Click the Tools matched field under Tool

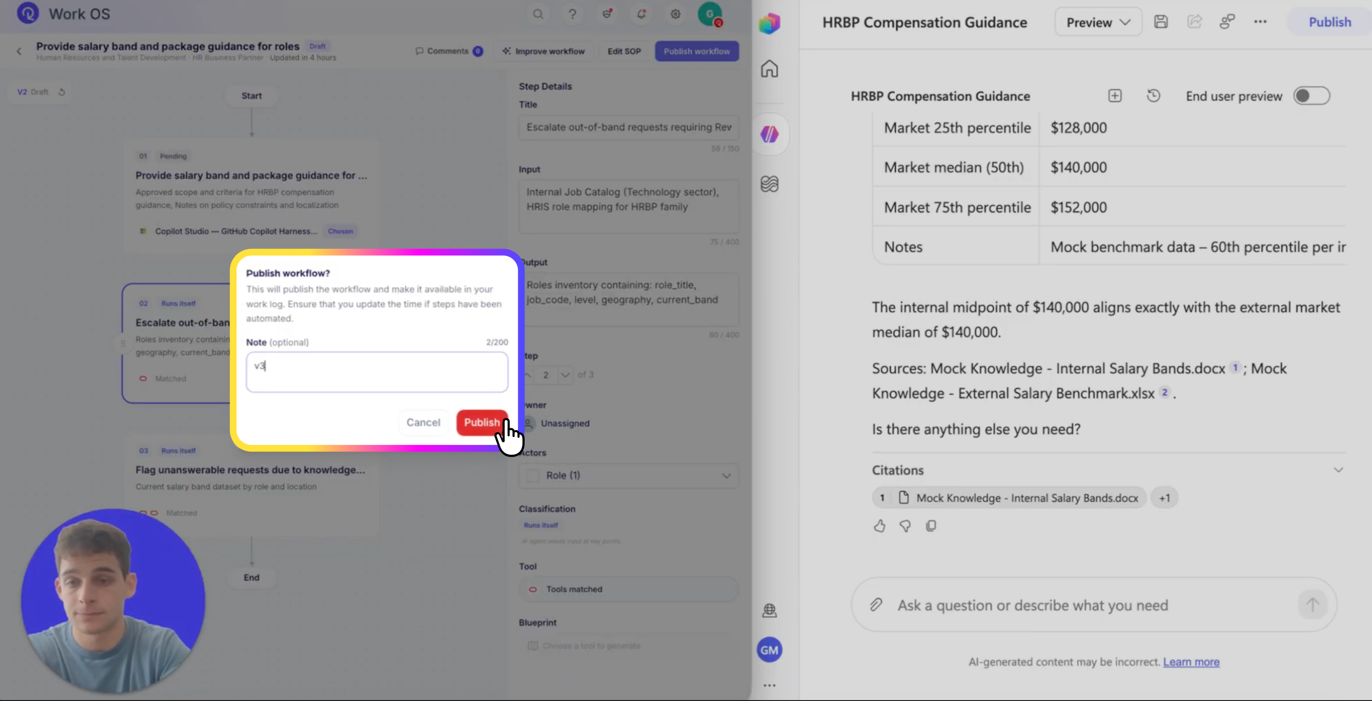coord(628,589)
